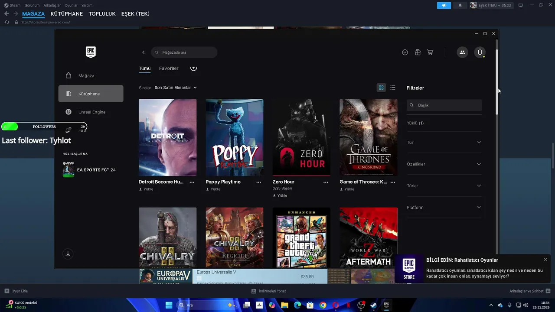Open the Epic Games logo home icon
This screenshot has width=555, height=312.
(91, 52)
